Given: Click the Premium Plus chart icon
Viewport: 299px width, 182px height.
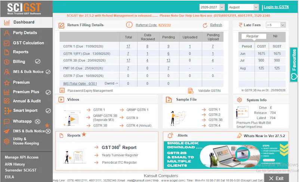Looking at the screenshot, I should 7,92.
